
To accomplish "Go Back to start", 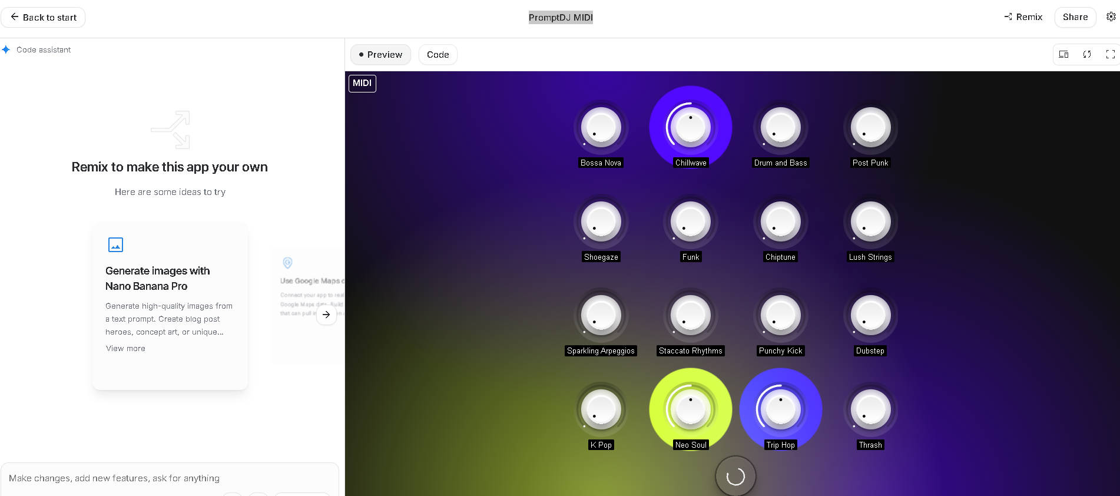I will (x=43, y=18).
